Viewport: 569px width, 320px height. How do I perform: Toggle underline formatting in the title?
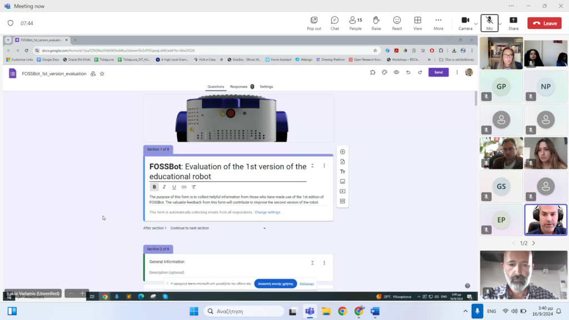click(174, 187)
